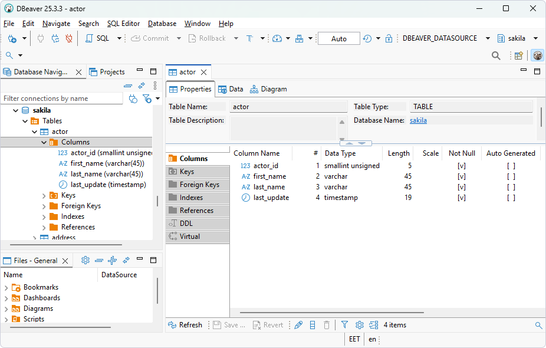Reconnect to the current database

[54, 38]
